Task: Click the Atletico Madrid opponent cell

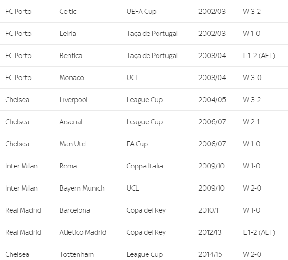Action: 83,232
